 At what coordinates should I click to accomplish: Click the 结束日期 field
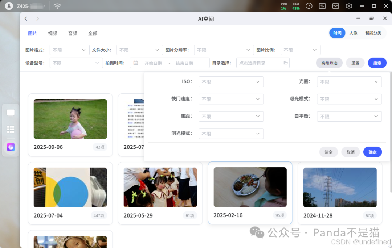184,63
